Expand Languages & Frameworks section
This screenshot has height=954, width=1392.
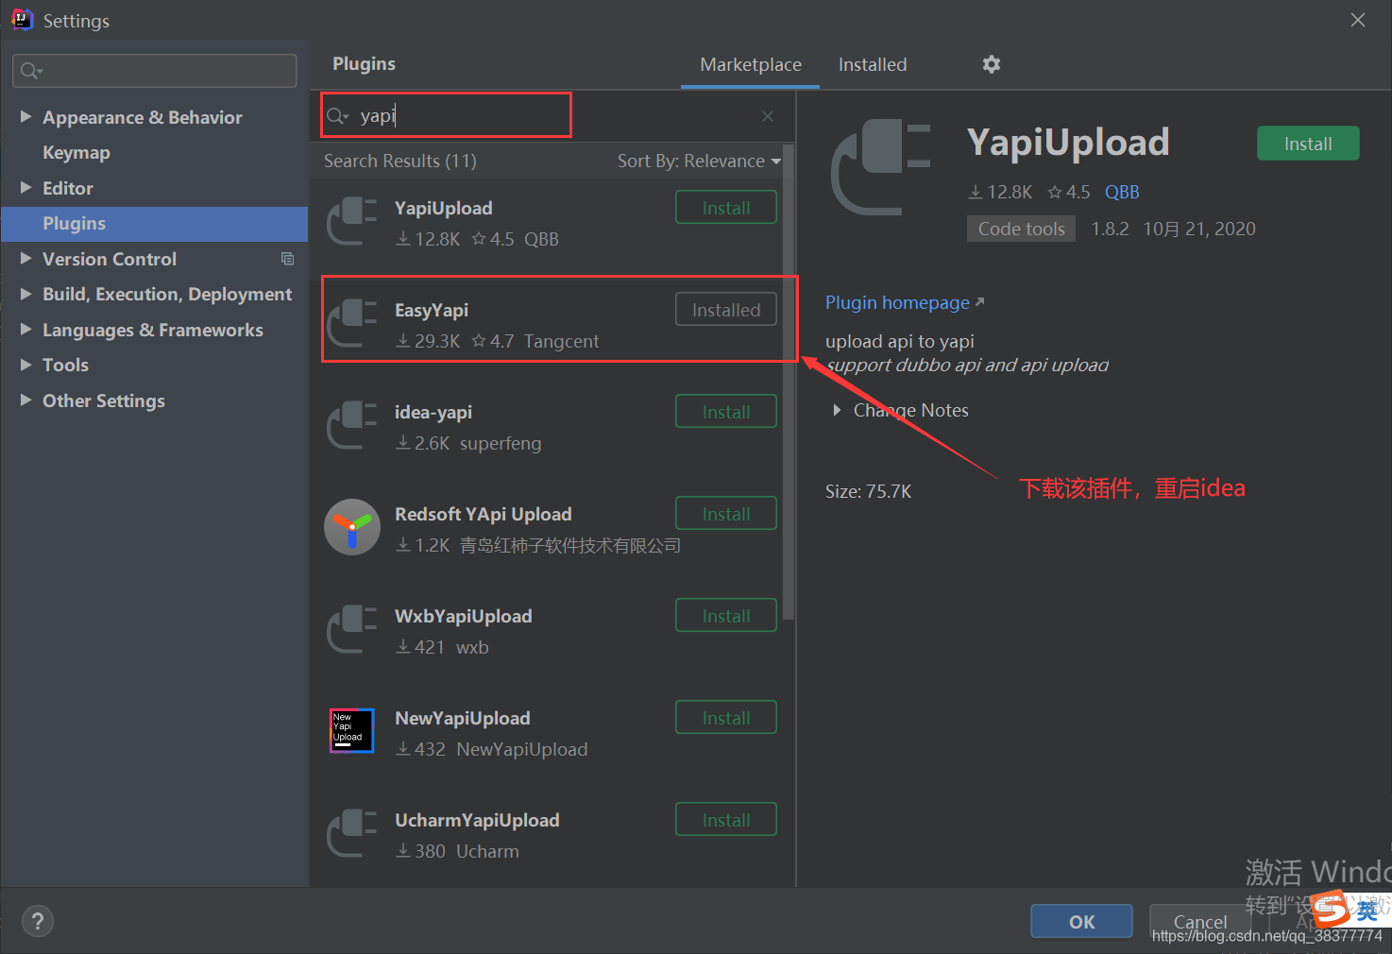click(x=26, y=330)
